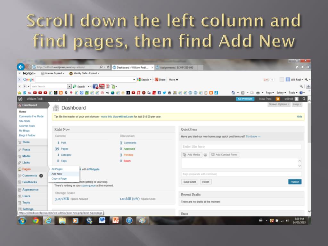Click Save Draft in QuickPress

click(x=190, y=182)
